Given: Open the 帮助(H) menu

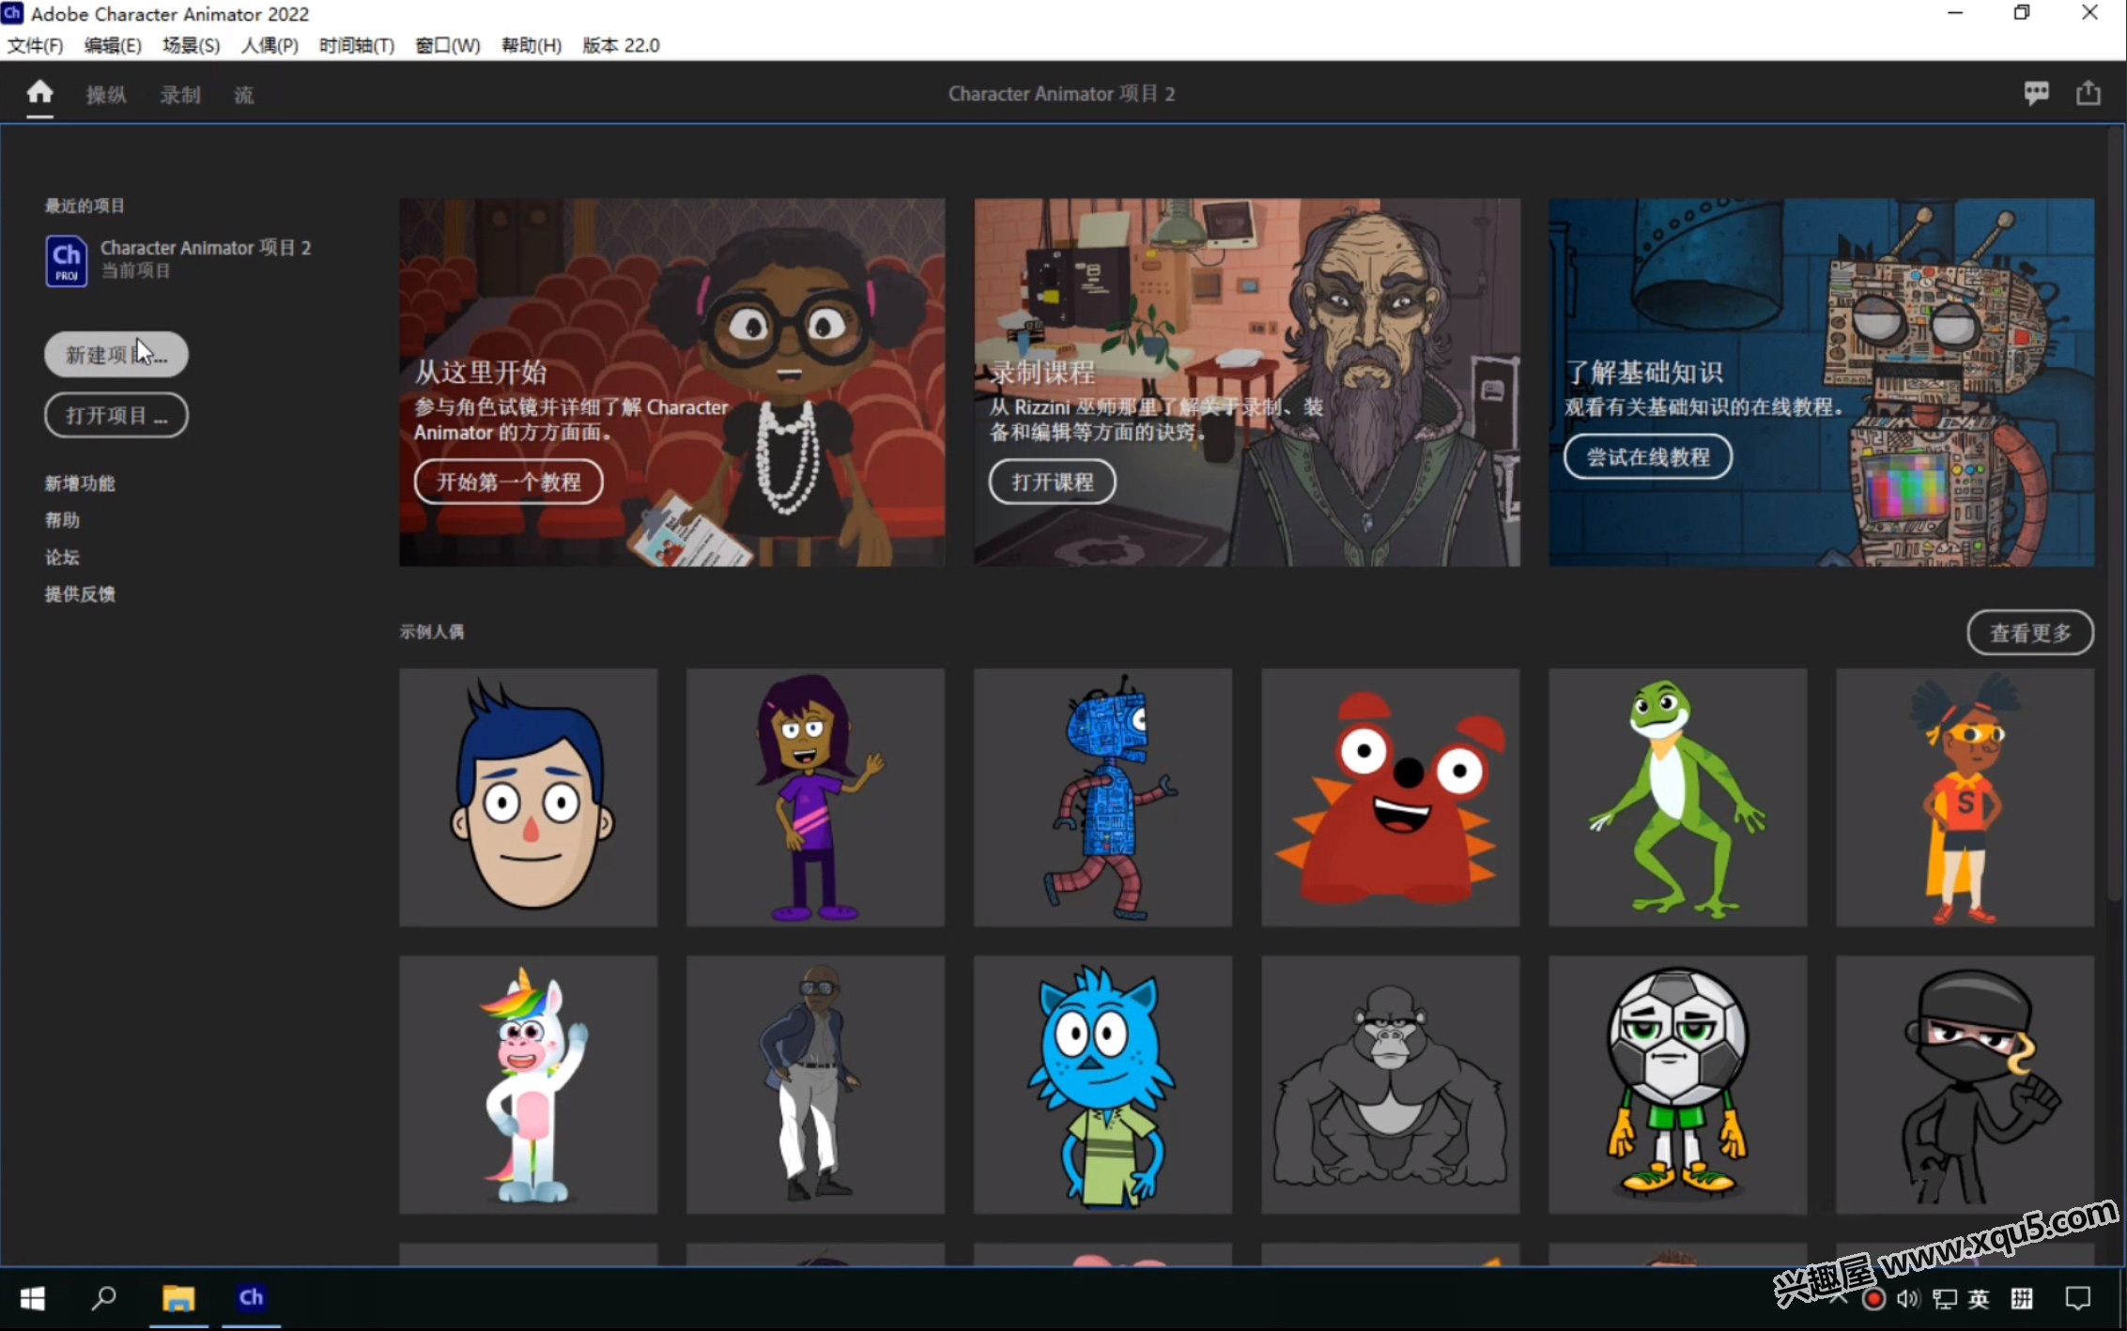Looking at the screenshot, I should (x=532, y=45).
